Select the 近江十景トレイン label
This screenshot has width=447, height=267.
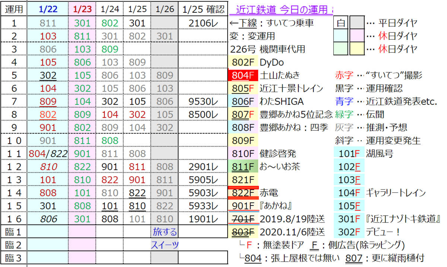point(291,88)
